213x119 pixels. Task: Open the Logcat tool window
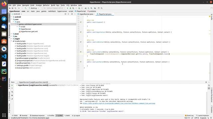76,115
